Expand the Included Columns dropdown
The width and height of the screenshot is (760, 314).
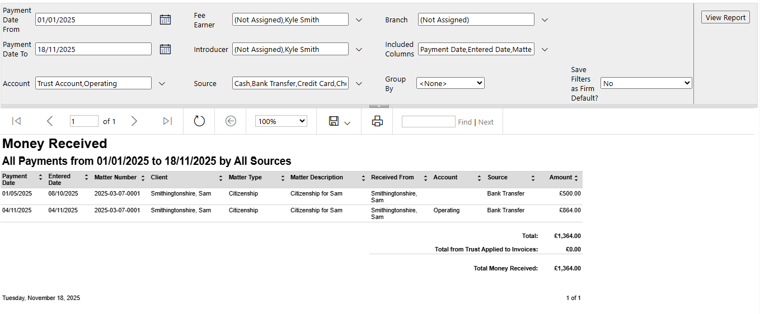(545, 49)
